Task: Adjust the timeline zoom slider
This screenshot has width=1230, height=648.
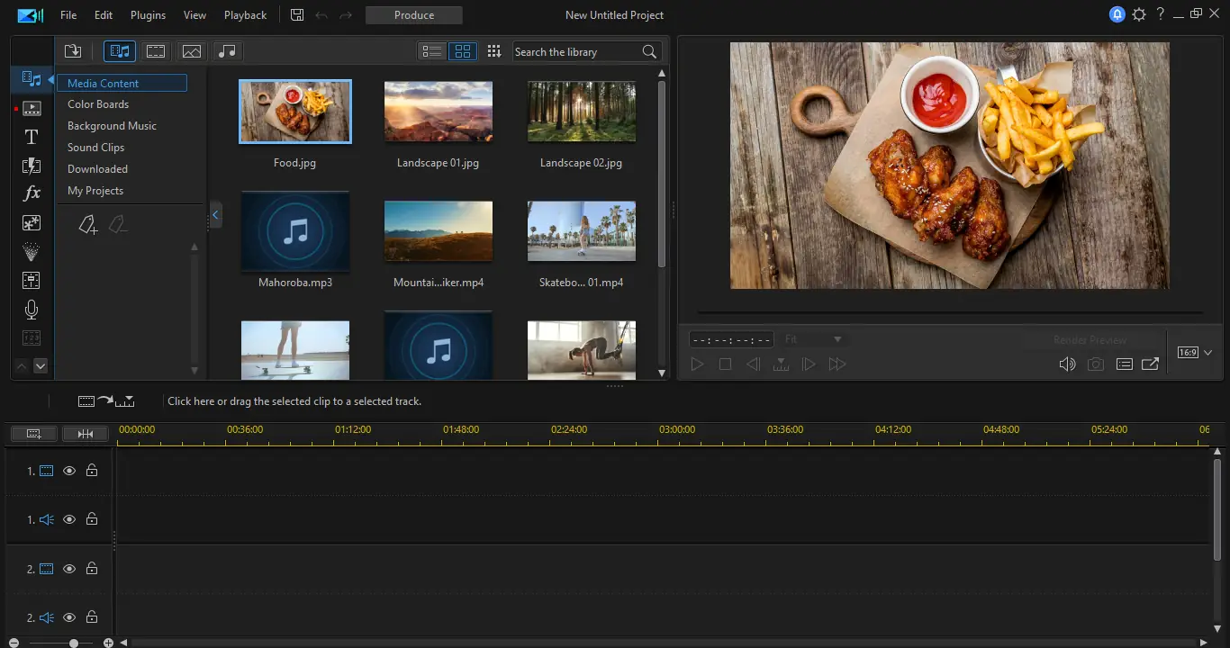Action: click(x=74, y=643)
